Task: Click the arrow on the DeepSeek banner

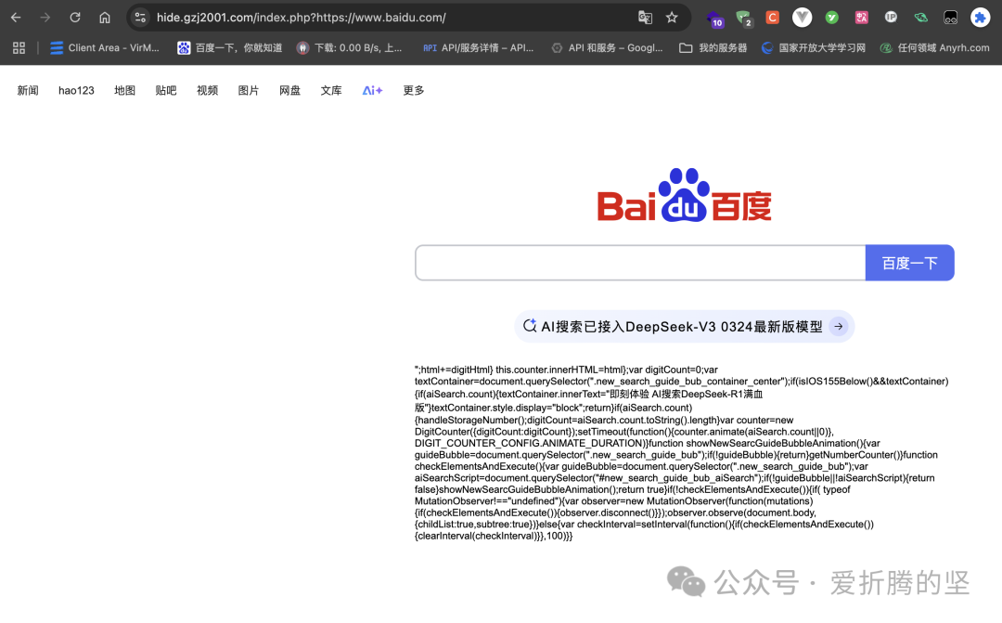Action: [839, 326]
